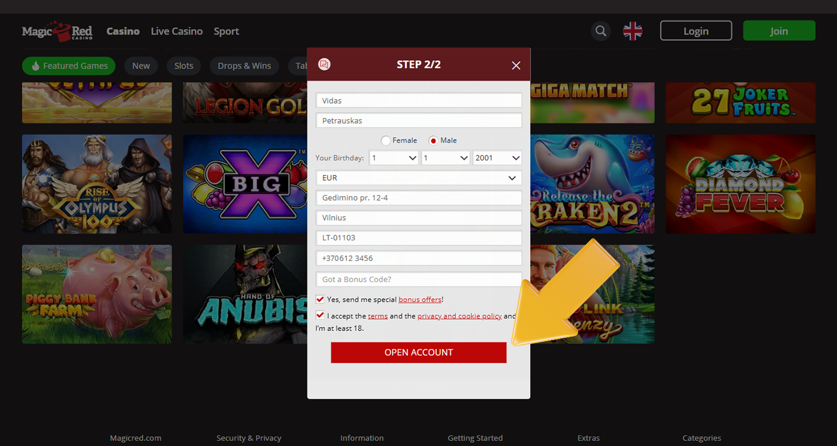Close the Step 2/2 registration dialog
Image resolution: width=837 pixels, height=446 pixels.
pos(516,66)
